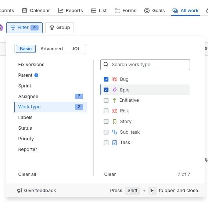Click the Calendar icon in navigation

pos(25,11)
